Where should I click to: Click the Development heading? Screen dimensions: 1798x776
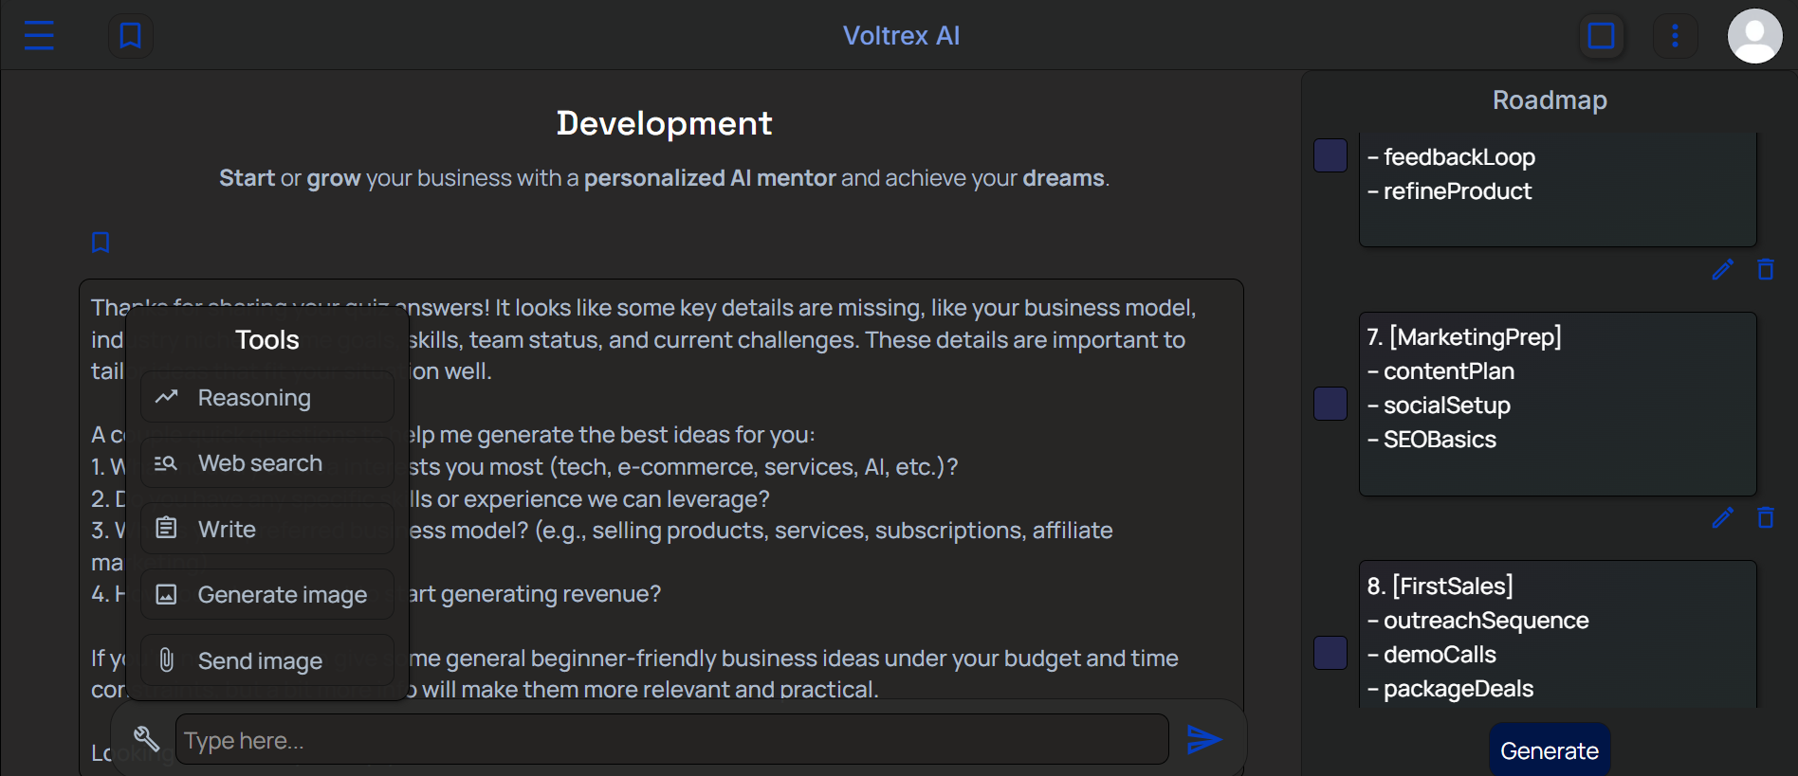pos(664,123)
